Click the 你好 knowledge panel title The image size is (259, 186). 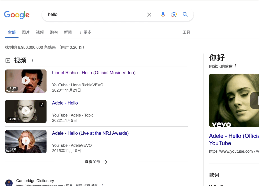point(217,58)
